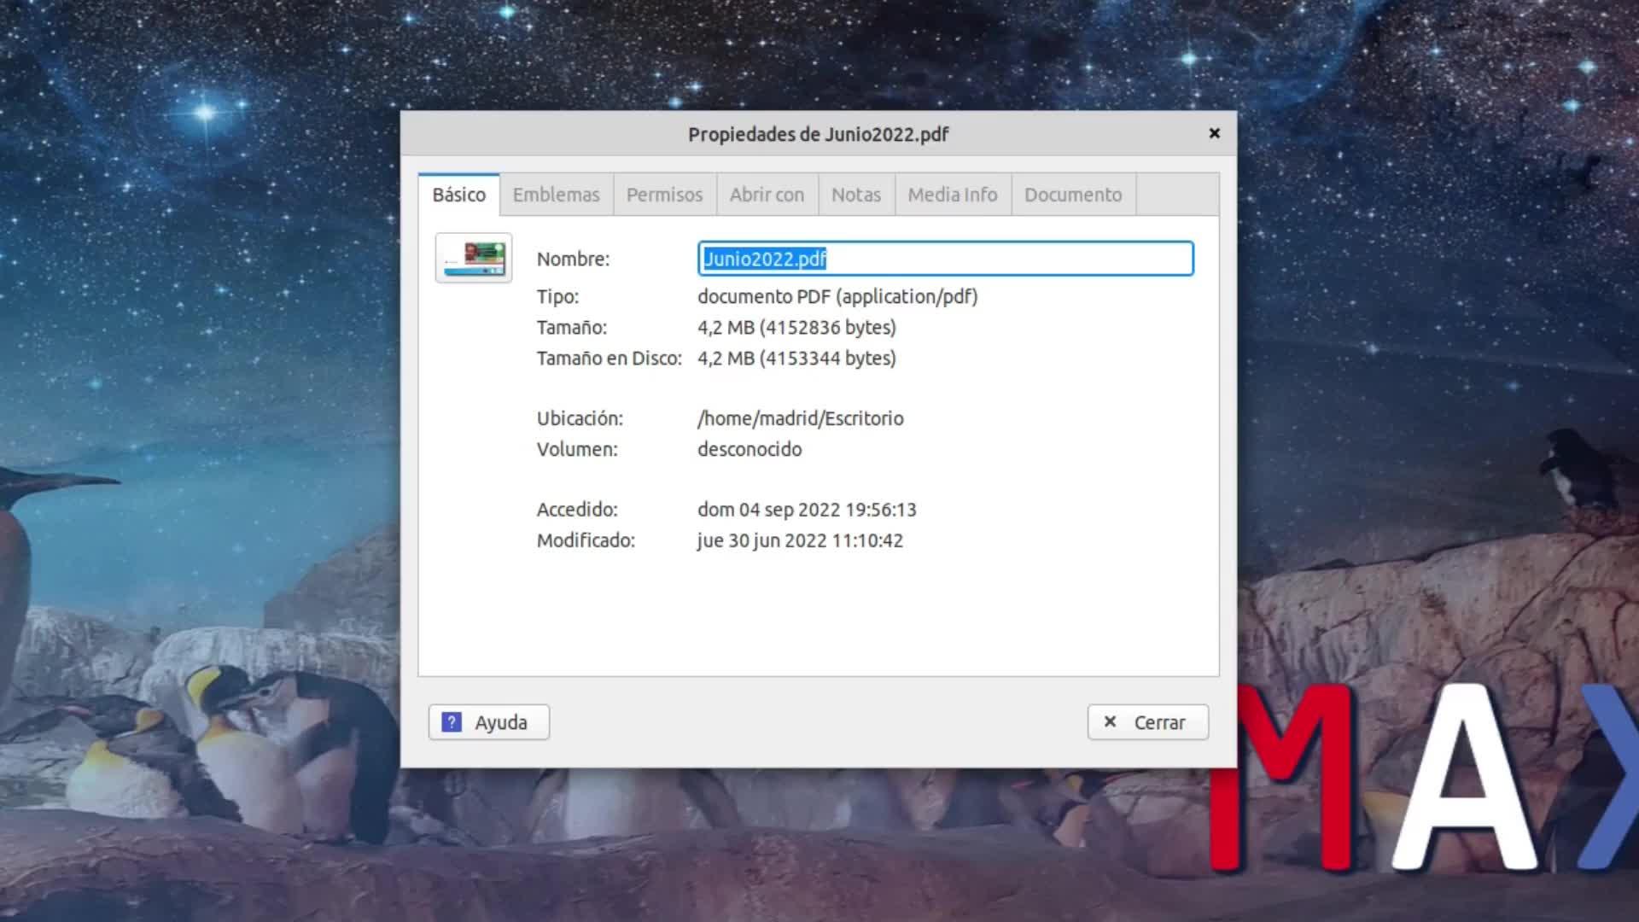The image size is (1639, 922).
Task: Switch to the Documento tab
Action: pos(1072,195)
